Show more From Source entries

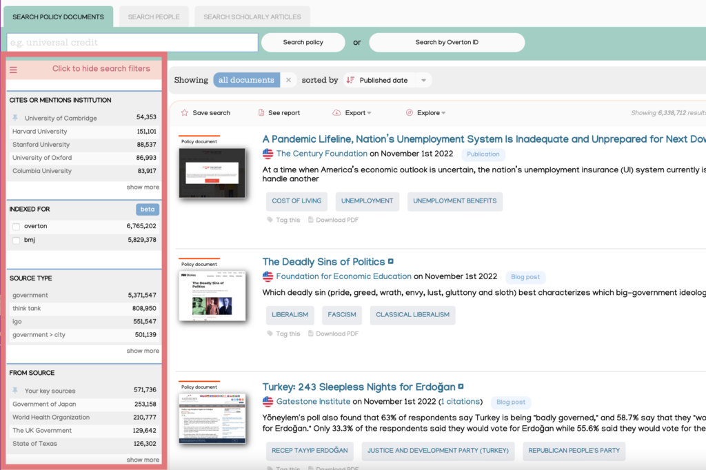coord(143,460)
